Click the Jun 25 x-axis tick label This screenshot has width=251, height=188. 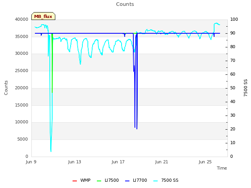click(x=205, y=162)
